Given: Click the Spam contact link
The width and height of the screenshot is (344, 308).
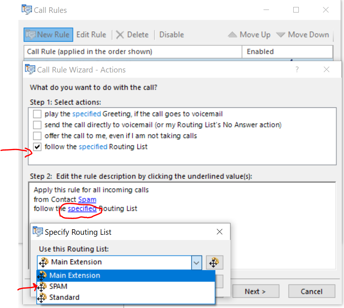Looking at the screenshot, I should click(87, 199).
